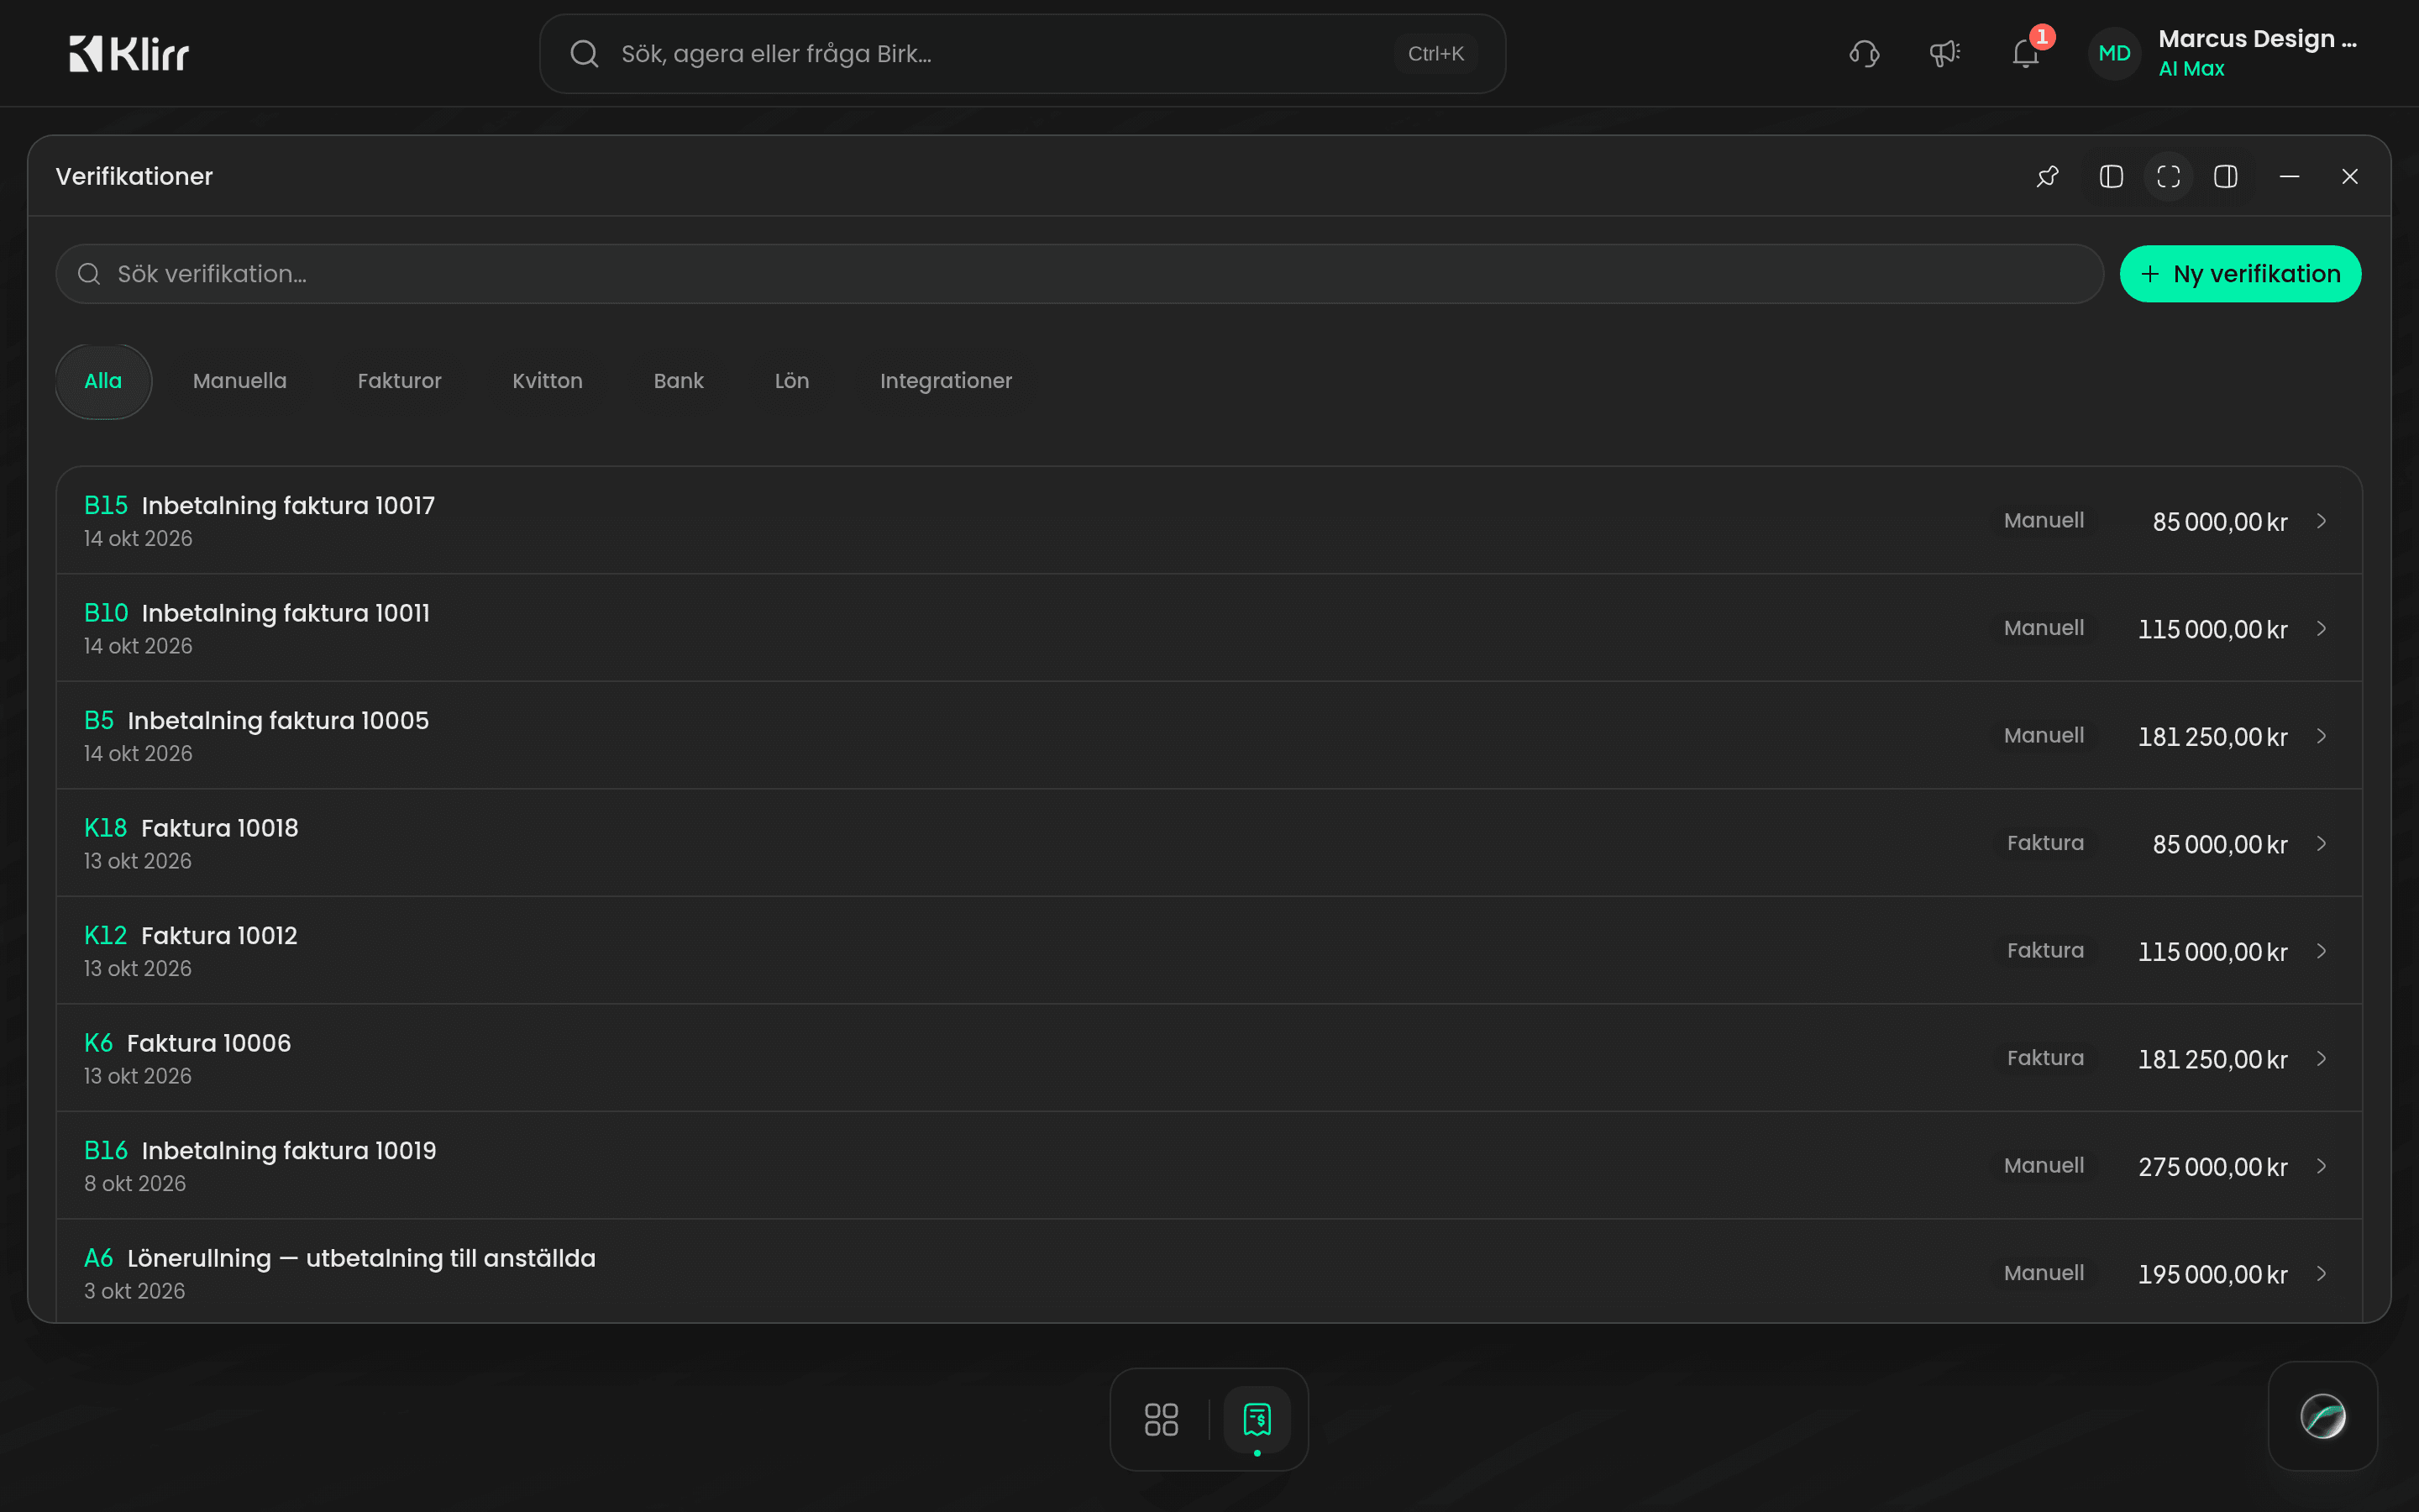Click the '275 000,00 kr' amount
This screenshot has width=2419, height=1512.
2212,1167
